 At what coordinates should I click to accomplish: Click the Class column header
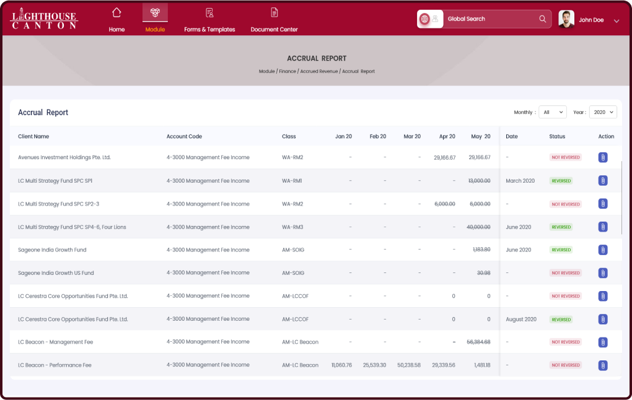point(289,136)
